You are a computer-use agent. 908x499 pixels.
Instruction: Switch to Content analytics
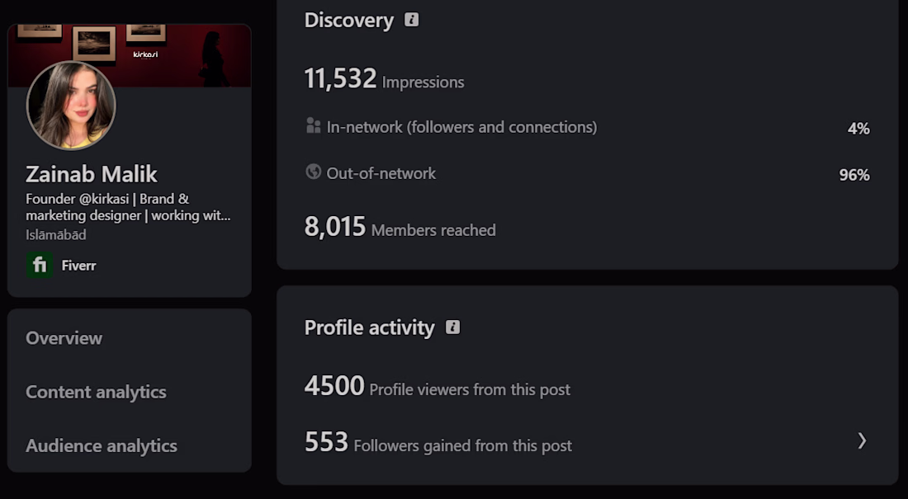96,392
